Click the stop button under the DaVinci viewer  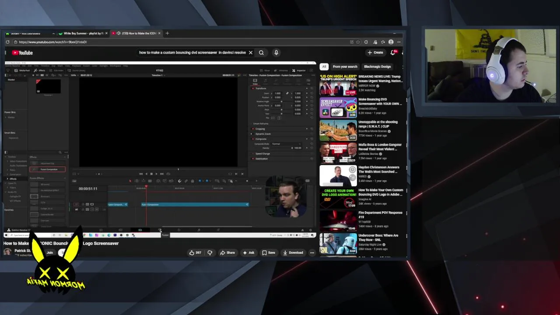(x=151, y=174)
